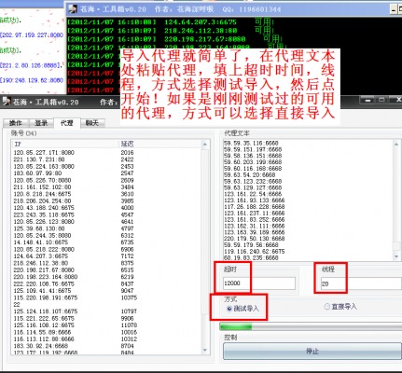This screenshot has width=402, height=373.
Task: Click the down arrow of 代理文本 scrollbar
Action: point(396,256)
